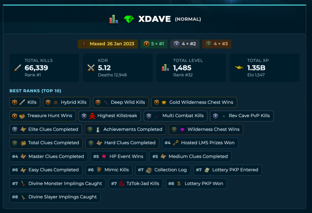This screenshot has height=213, width=312.
Task: Open the Easy Clues Completed chip
Action: tap(46, 170)
